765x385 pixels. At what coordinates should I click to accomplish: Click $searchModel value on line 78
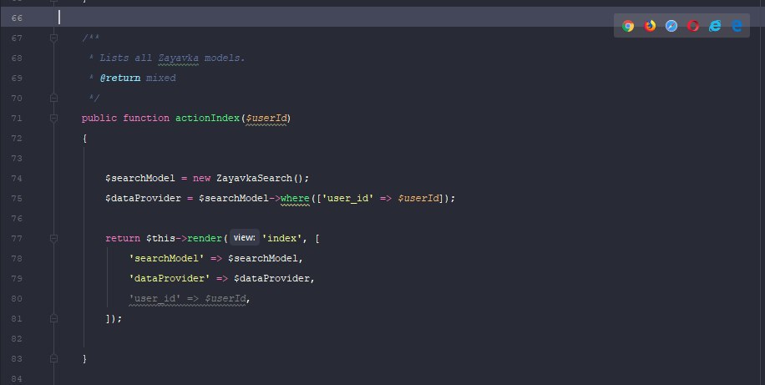coord(262,258)
